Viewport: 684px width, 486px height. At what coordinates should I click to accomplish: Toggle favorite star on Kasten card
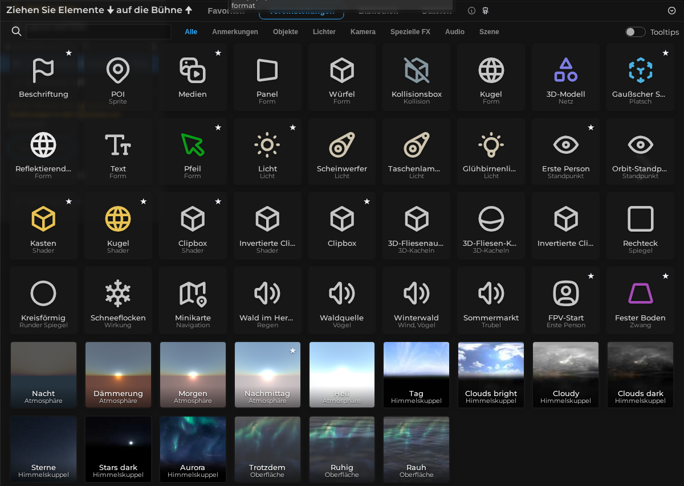[68, 201]
